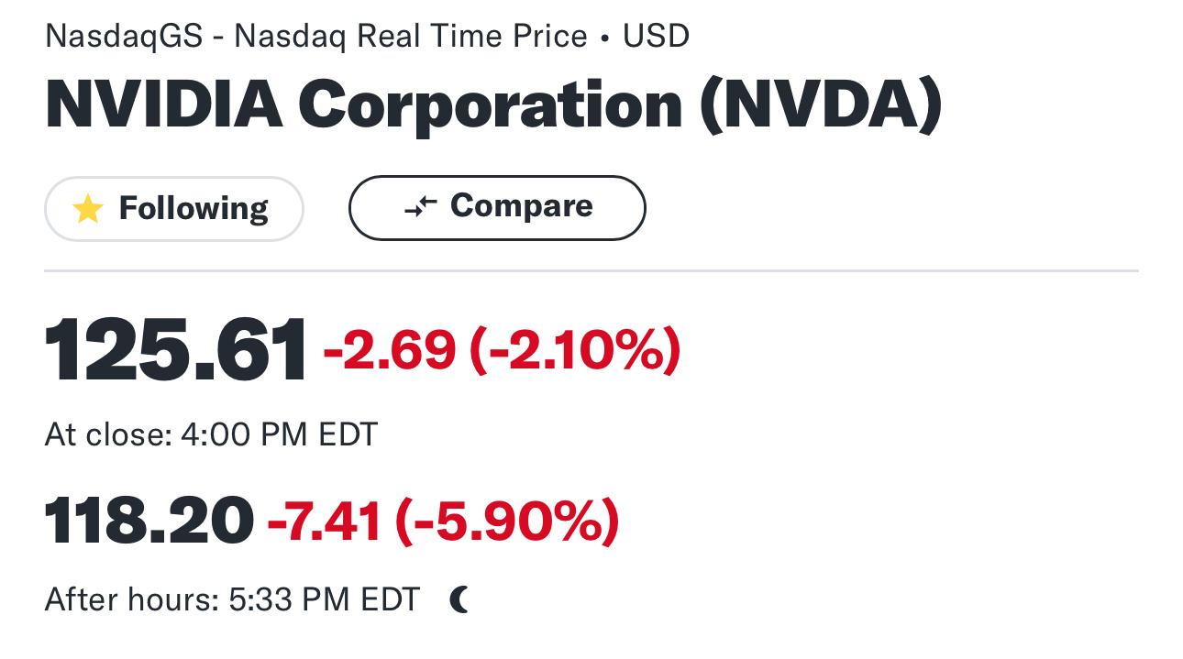Image resolution: width=1183 pixels, height=659 pixels.
Task: Toggle the Following button off
Action: [x=174, y=209]
